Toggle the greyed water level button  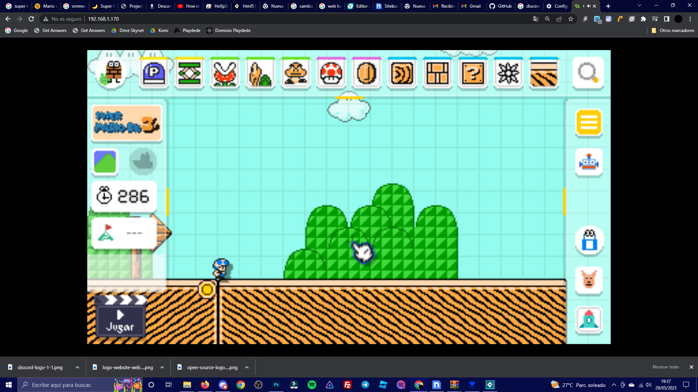pos(143,162)
